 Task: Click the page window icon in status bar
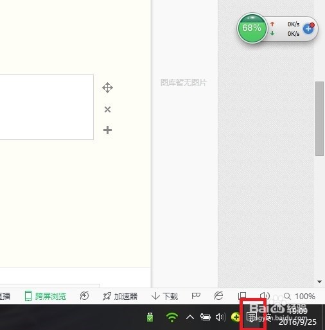click(242, 296)
